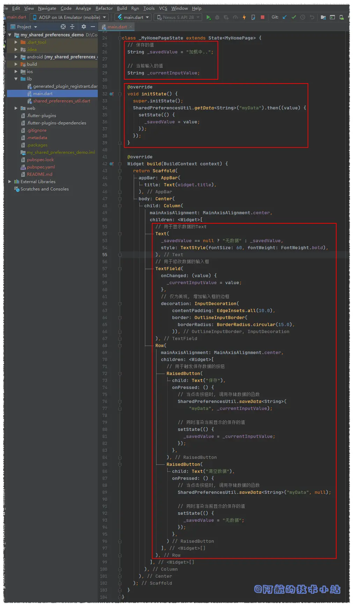This screenshot has width=353, height=606.
Task: Revert changes with Git rollback arrow
Action: pos(312,17)
